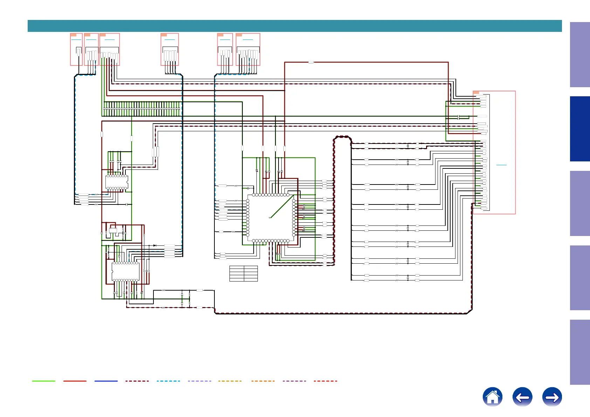Screen dimensions: 590x417
Task: Click the purple dashed legend line
Action: (x=294, y=381)
